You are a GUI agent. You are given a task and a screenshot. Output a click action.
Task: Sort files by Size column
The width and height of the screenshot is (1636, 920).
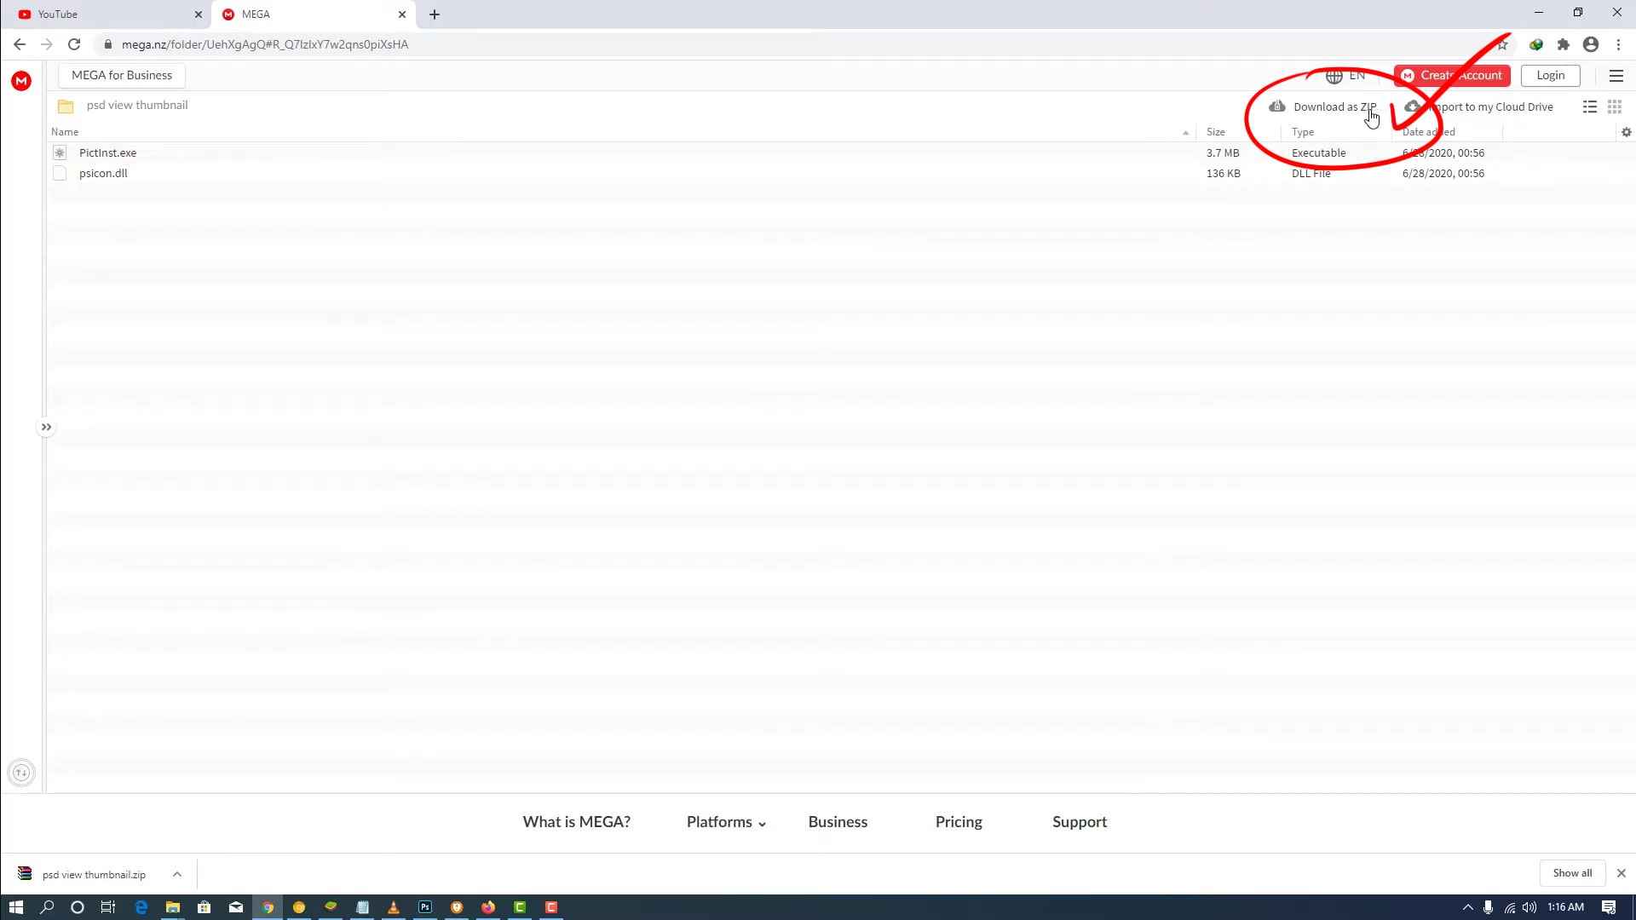1216,132
